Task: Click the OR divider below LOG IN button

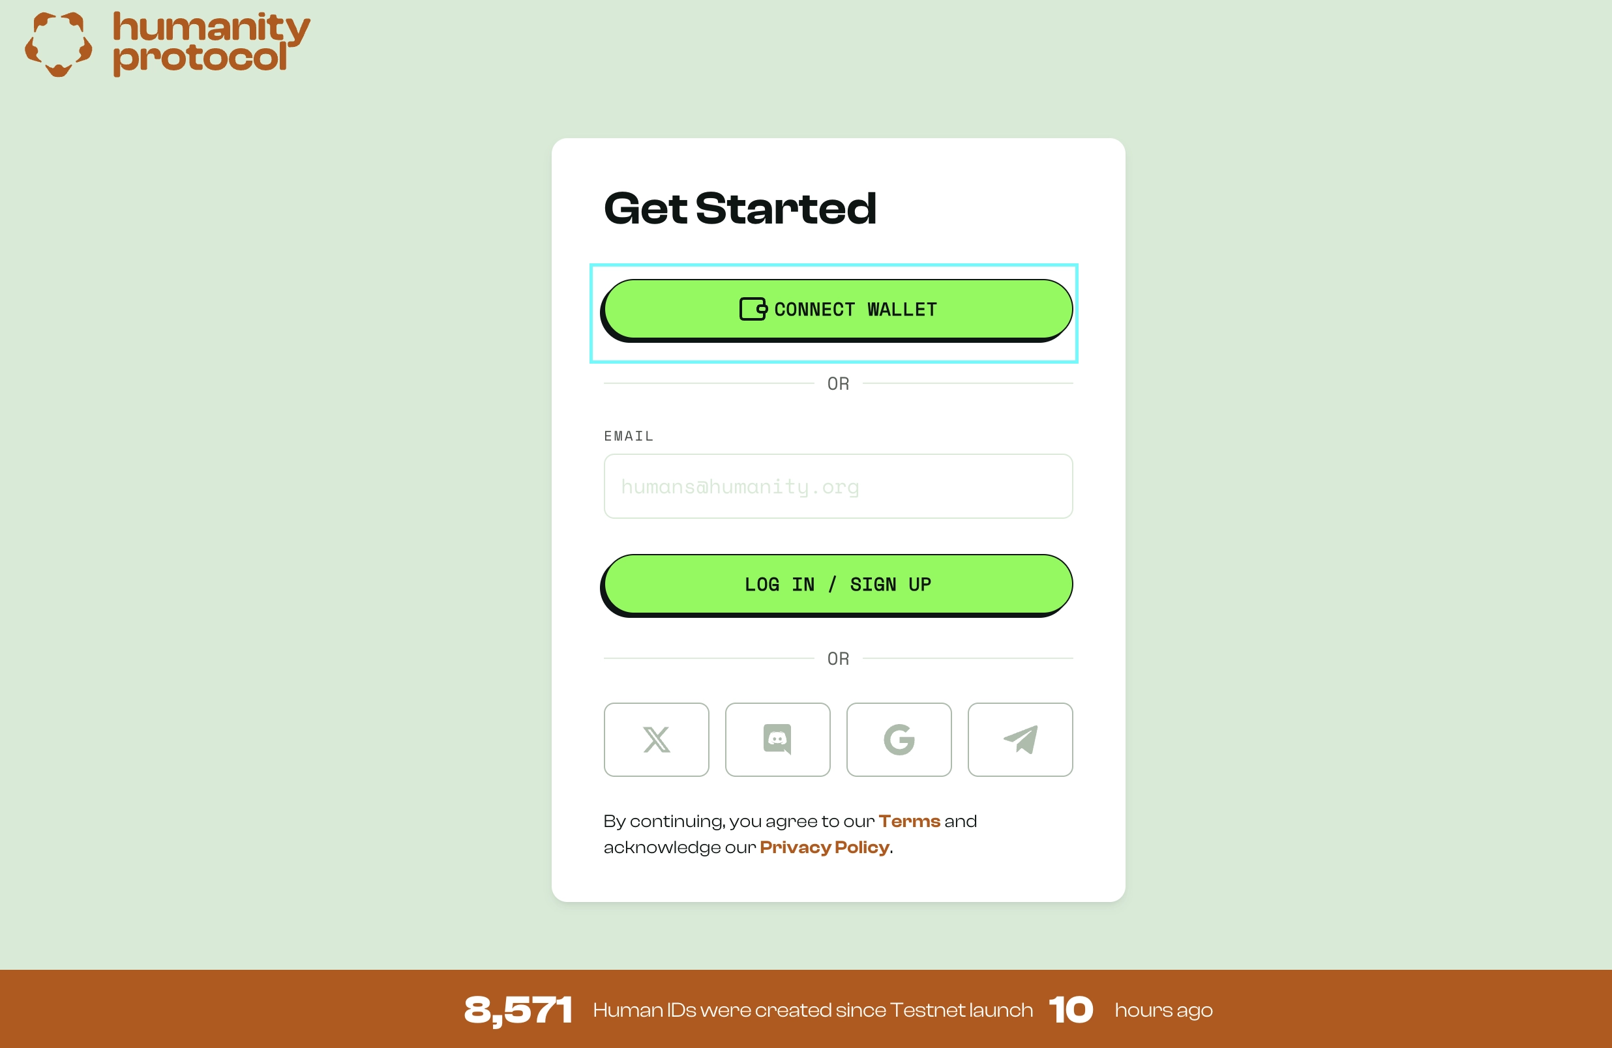Action: tap(838, 658)
